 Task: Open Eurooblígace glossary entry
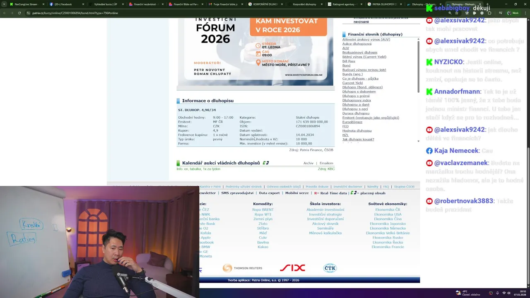(352, 122)
